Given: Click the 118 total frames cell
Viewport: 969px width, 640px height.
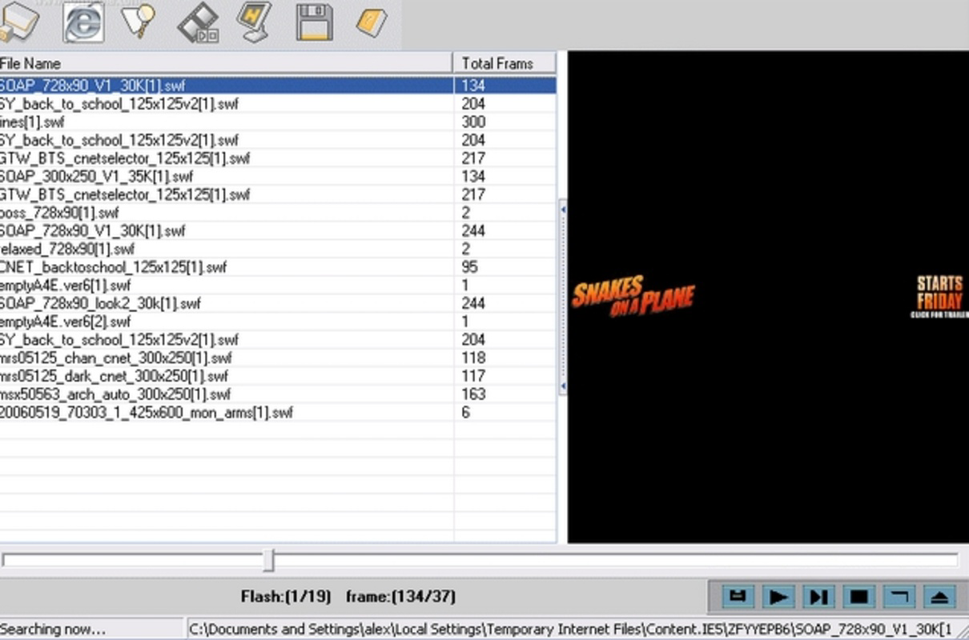Looking at the screenshot, I should click(x=505, y=358).
